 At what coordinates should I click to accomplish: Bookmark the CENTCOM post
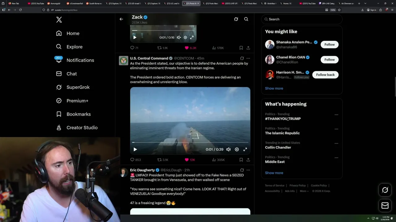241,160
